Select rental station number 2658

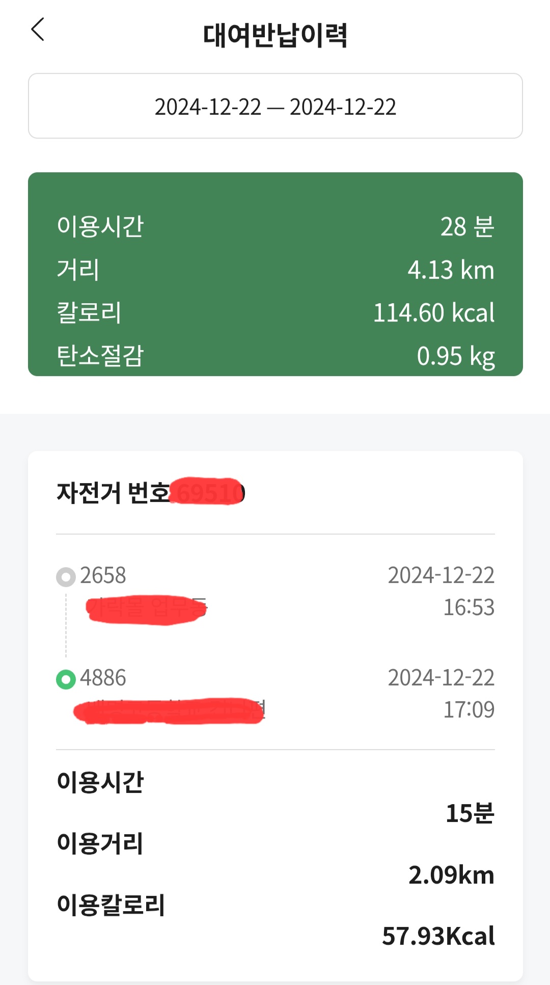[x=103, y=576]
